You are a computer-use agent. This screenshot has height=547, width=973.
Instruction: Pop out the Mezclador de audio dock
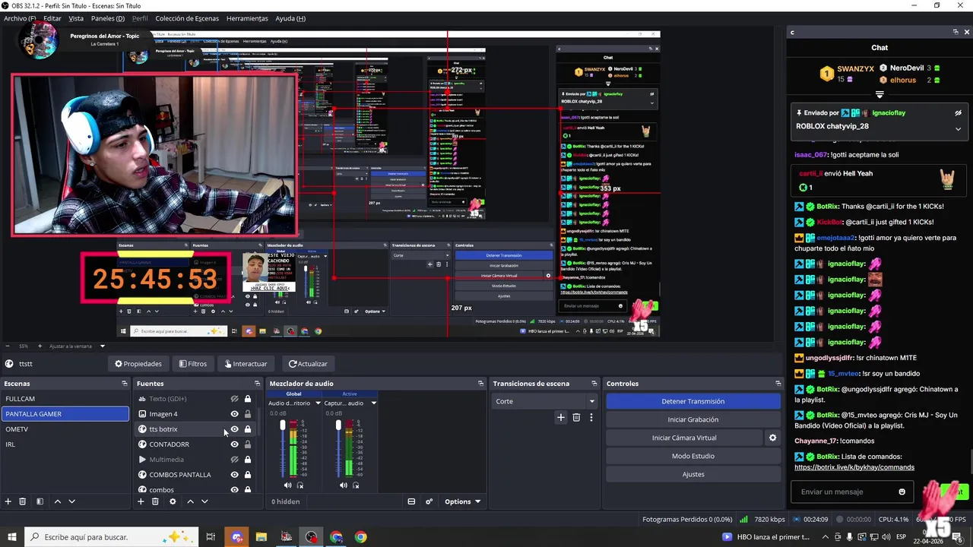480,384
